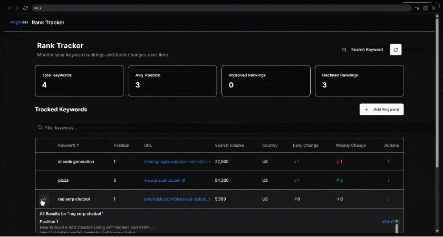443x237 pixels.
Task: Click the green weekly change 3 in pizza row
Action: [339, 180]
